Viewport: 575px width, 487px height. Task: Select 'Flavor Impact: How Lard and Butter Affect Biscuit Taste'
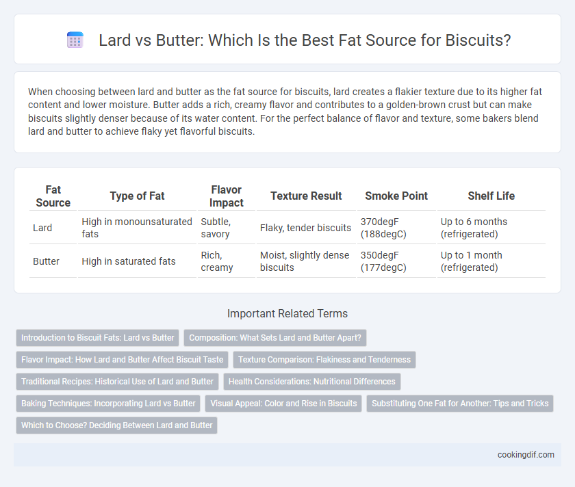(122, 360)
